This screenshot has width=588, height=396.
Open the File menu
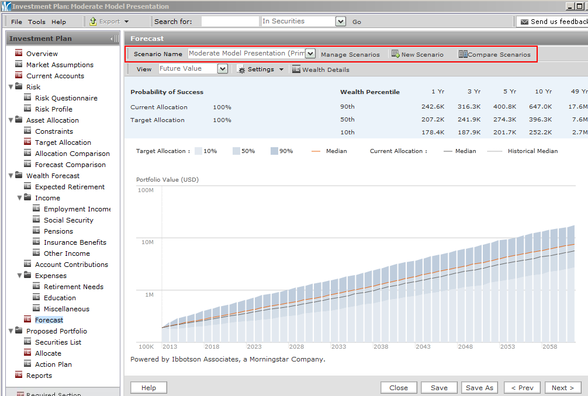16,22
